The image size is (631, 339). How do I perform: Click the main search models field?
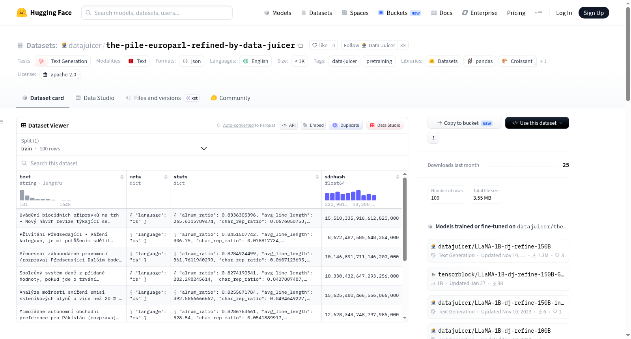tap(157, 13)
